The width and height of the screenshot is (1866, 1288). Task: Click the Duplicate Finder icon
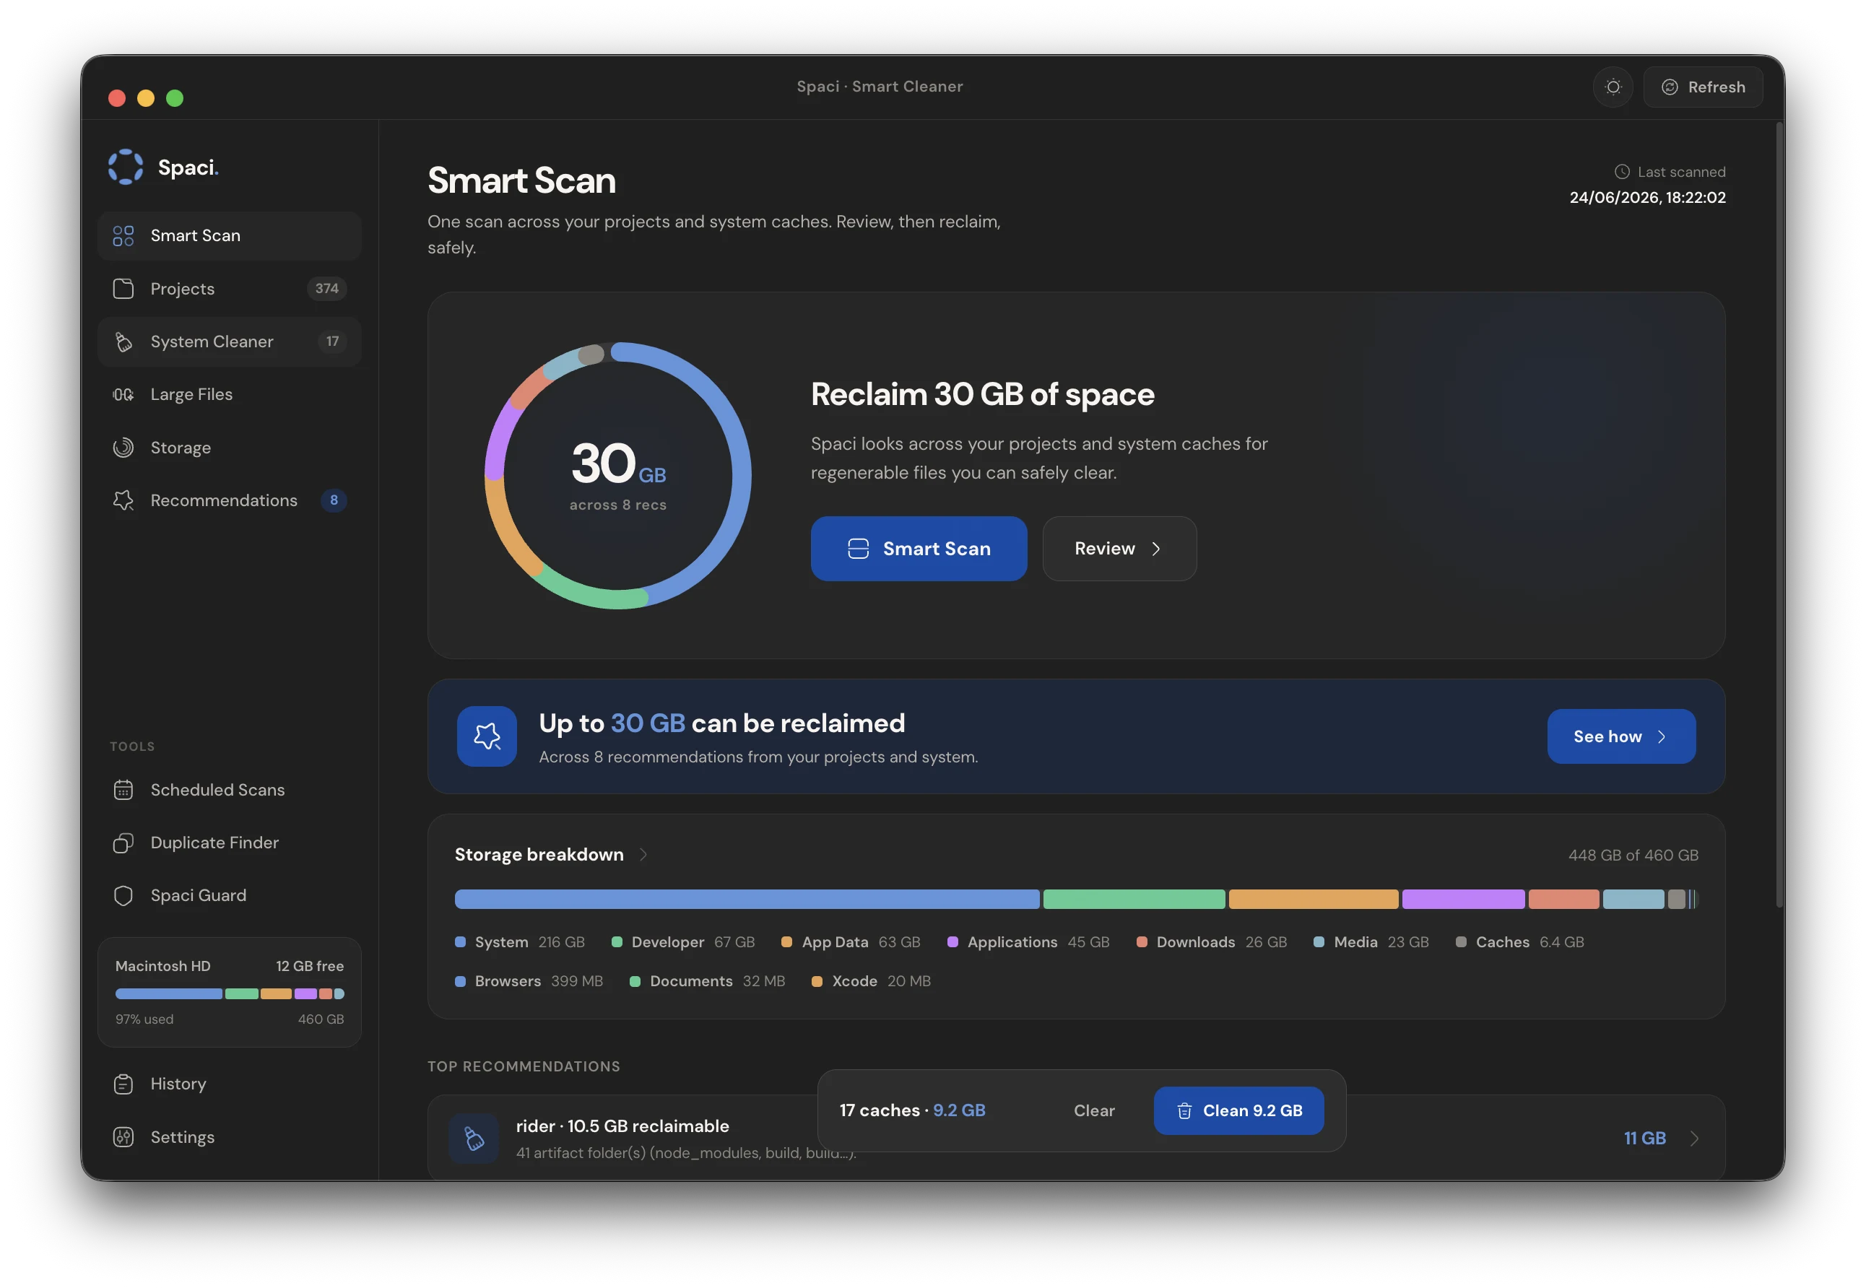click(123, 843)
